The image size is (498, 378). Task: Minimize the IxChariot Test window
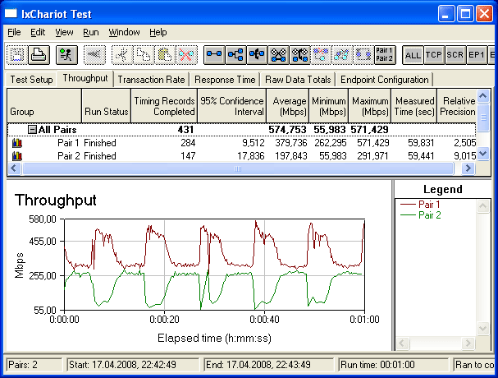point(446,14)
